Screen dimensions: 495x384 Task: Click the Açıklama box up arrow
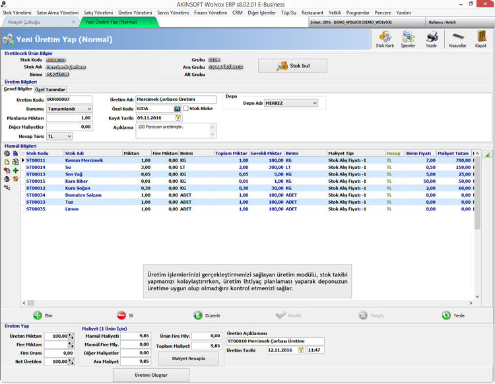pyautogui.click(x=213, y=127)
